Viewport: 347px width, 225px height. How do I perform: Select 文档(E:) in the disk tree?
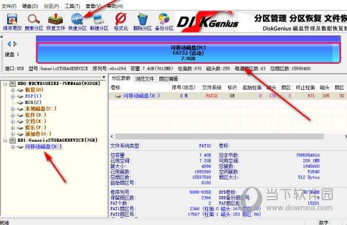coord(36,122)
